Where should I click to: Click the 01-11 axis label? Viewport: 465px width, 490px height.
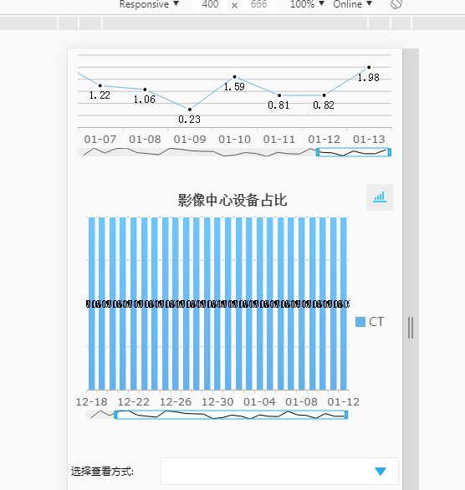pos(279,140)
